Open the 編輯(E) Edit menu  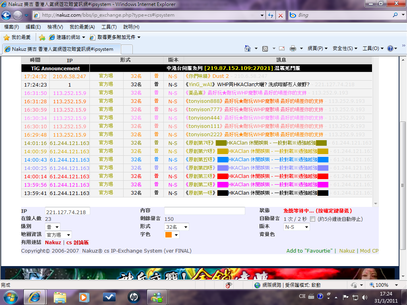coord(33,27)
